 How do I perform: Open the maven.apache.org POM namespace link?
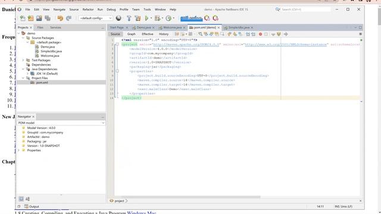coord(186,45)
